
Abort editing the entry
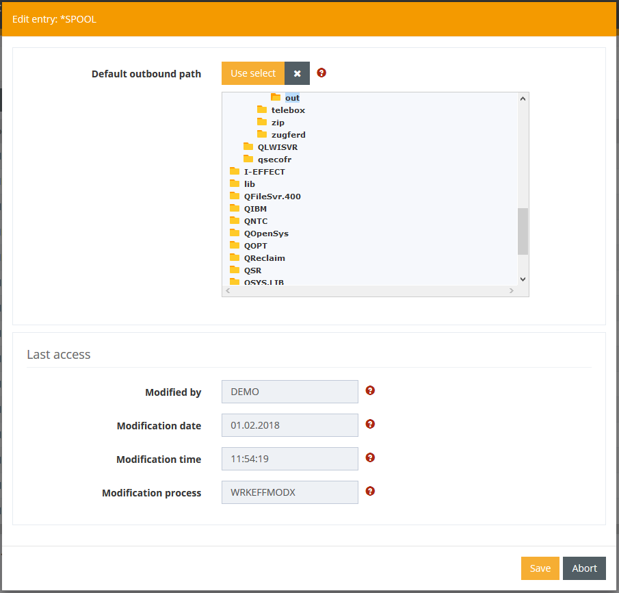click(584, 568)
